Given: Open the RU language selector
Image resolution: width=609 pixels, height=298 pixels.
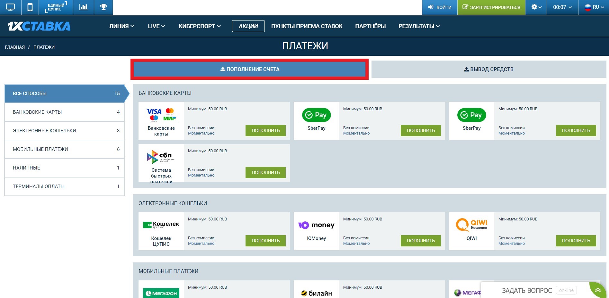Looking at the screenshot, I should [x=594, y=7].
